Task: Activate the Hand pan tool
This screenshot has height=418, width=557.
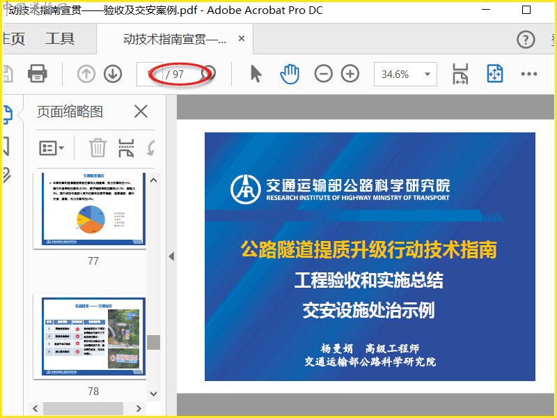Action: pos(290,74)
